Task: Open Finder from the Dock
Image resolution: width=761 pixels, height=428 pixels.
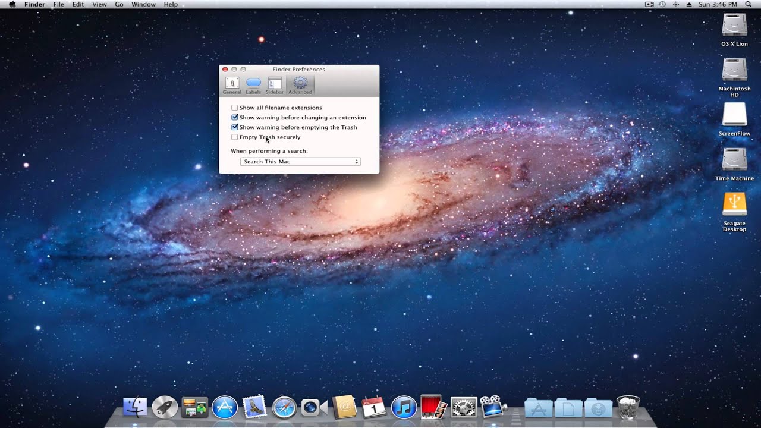Action: click(135, 407)
